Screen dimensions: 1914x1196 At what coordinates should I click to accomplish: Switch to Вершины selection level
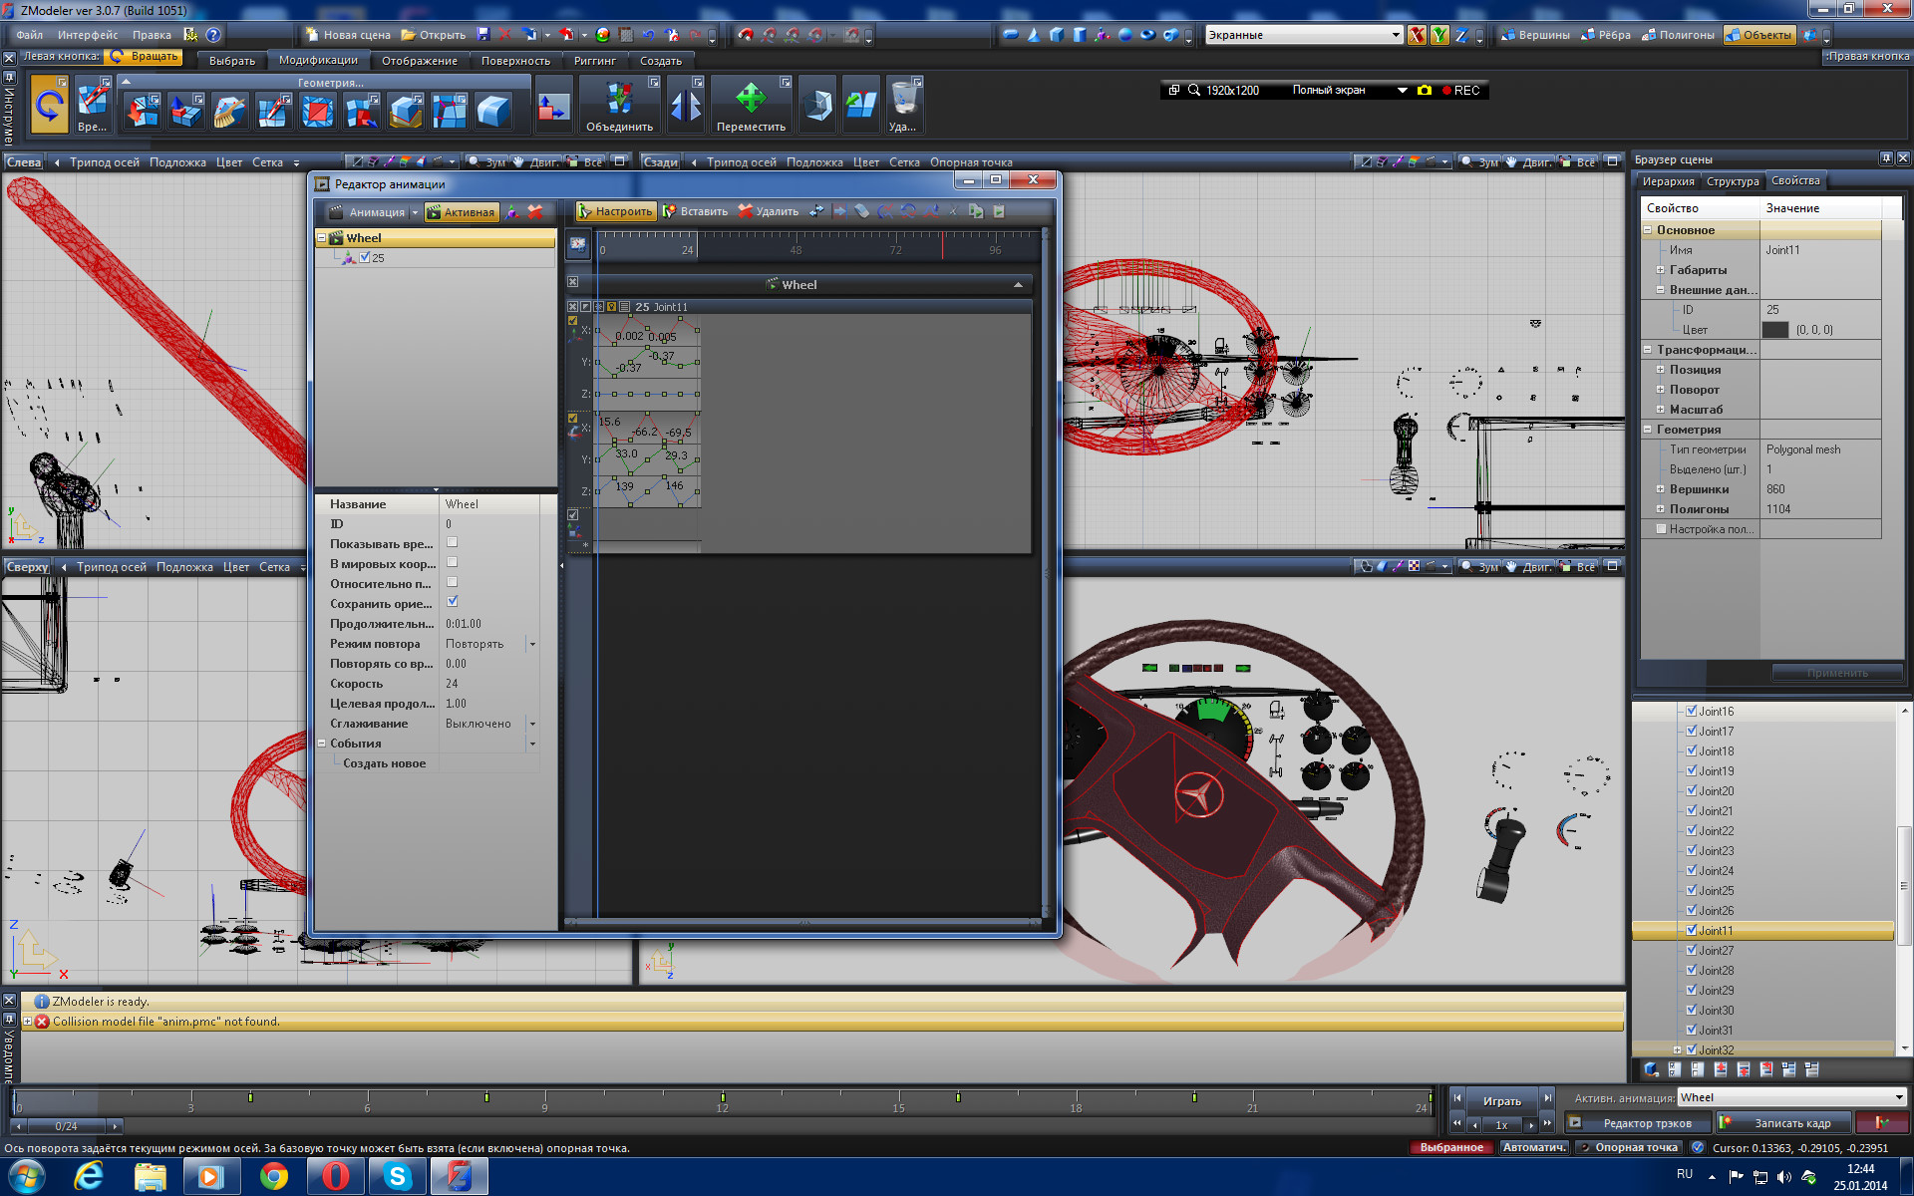[x=1535, y=35]
